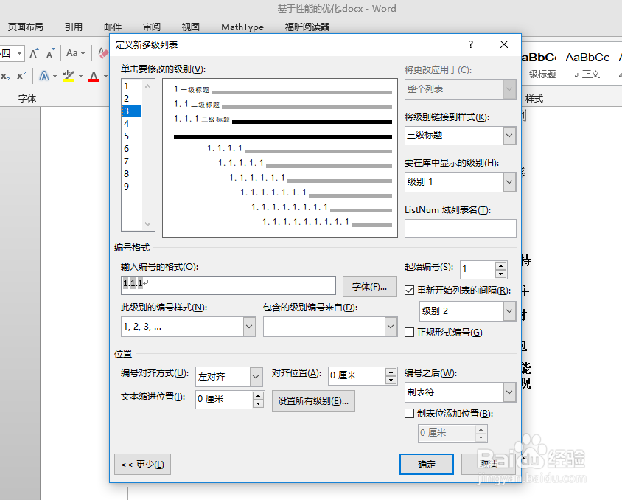Switch to the 审阅 ribbon tab
The height and width of the screenshot is (500, 622).
coord(151,27)
